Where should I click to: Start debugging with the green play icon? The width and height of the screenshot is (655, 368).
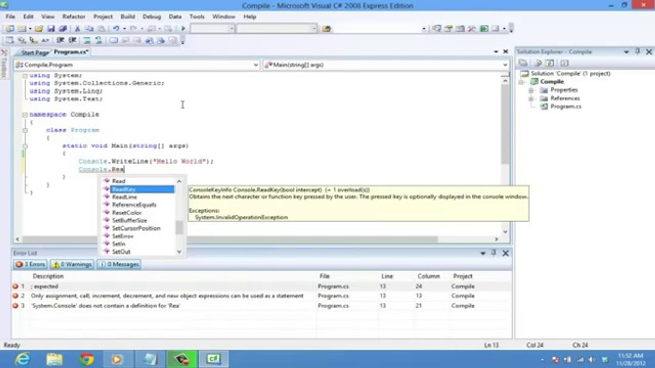click(x=183, y=29)
